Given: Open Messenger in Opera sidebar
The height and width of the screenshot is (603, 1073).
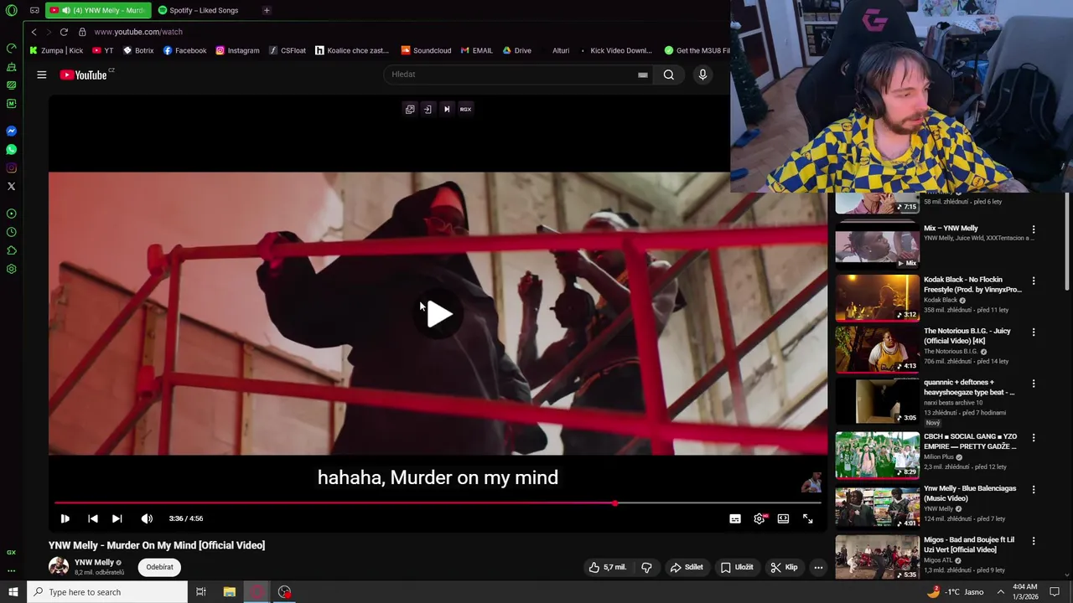Looking at the screenshot, I should pyautogui.click(x=11, y=131).
